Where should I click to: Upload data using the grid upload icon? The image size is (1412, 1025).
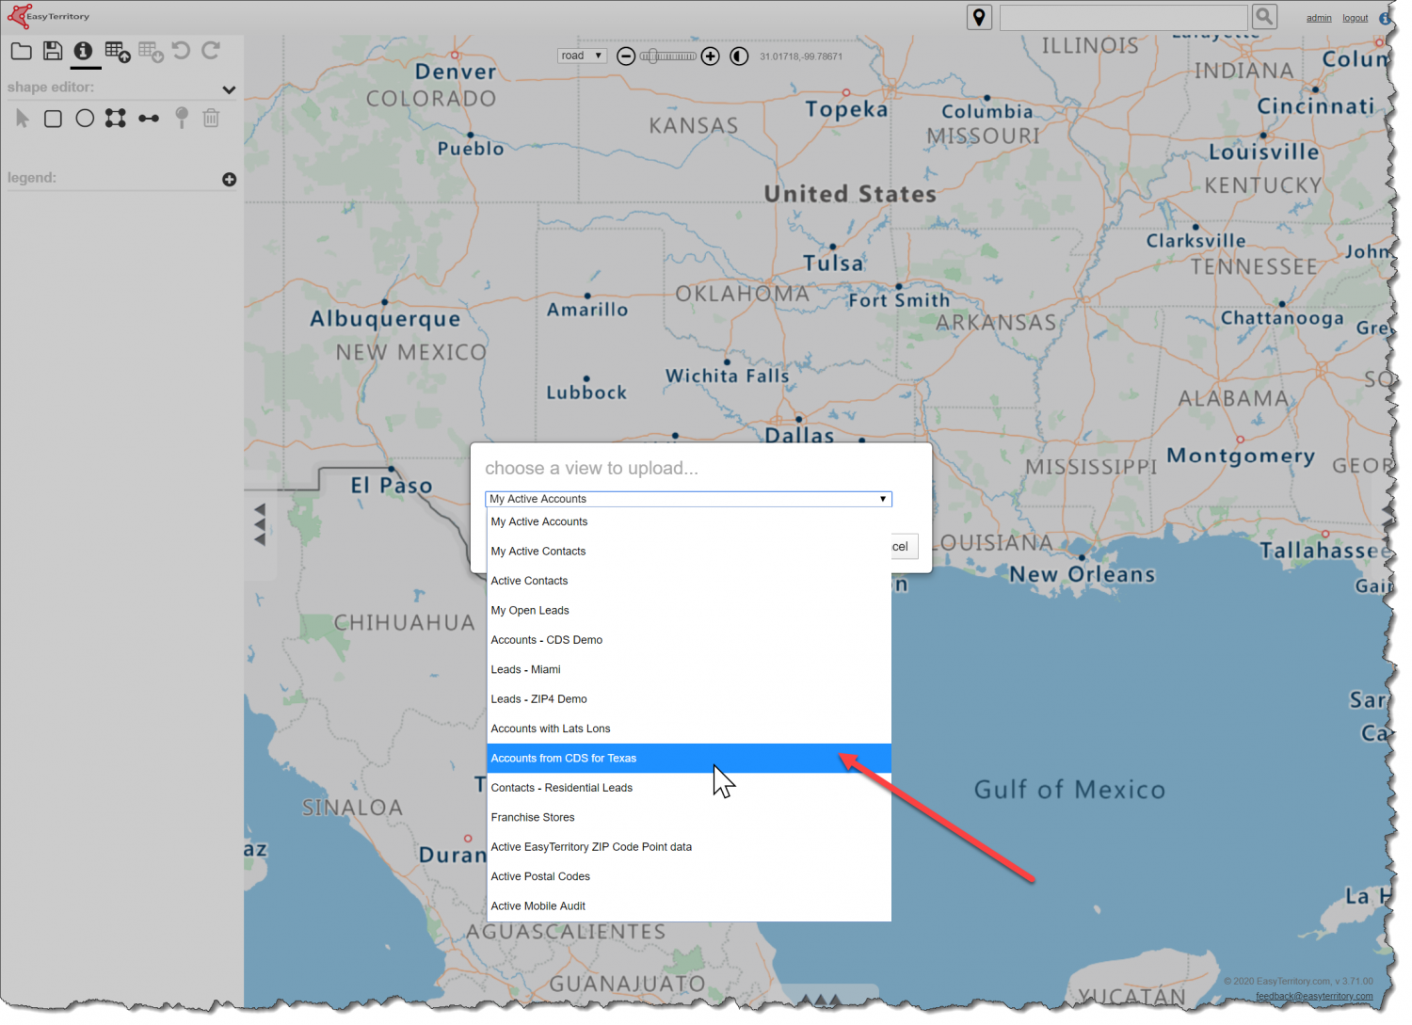pyautogui.click(x=118, y=52)
